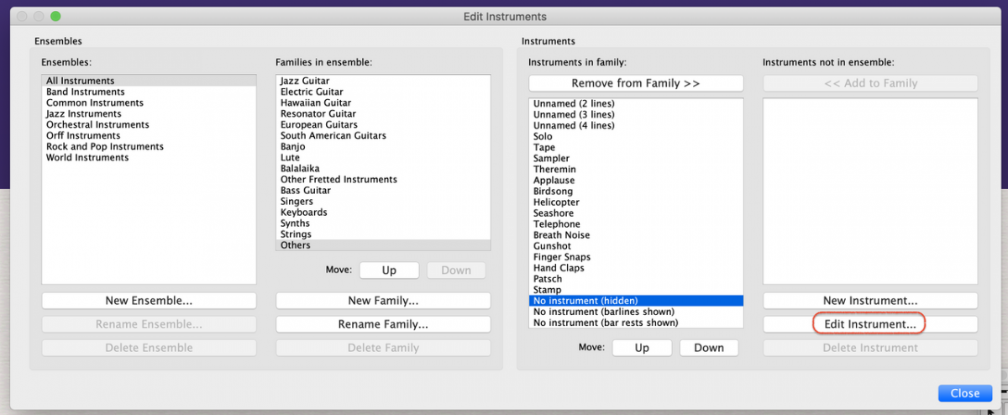Image resolution: width=1008 pixels, height=415 pixels.
Task: Open the New Instrument dialog
Action: click(x=869, y=301)
